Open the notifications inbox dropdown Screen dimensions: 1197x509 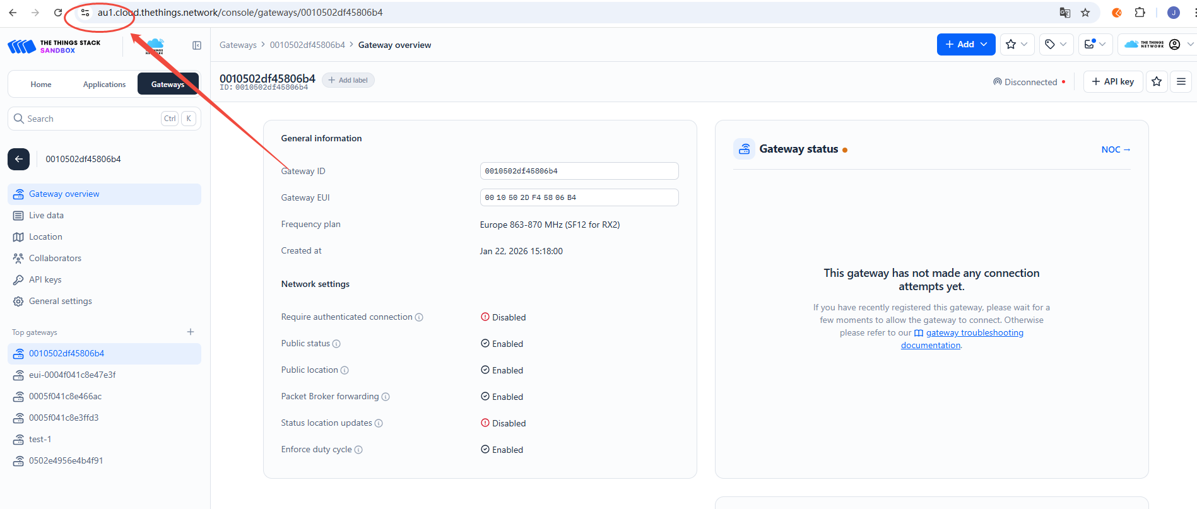(1095, 44)
